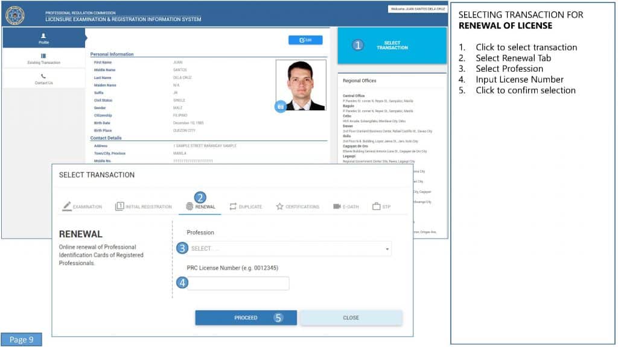The height and width of the screenshot is (347, 618).
Task: Click the camera icon on profile photo
Action: pyautogui.click(x=280, y=107)
